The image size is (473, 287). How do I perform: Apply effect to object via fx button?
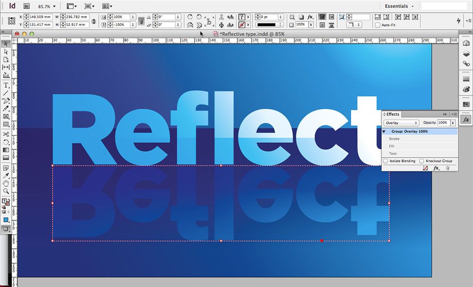coord(436,168)
